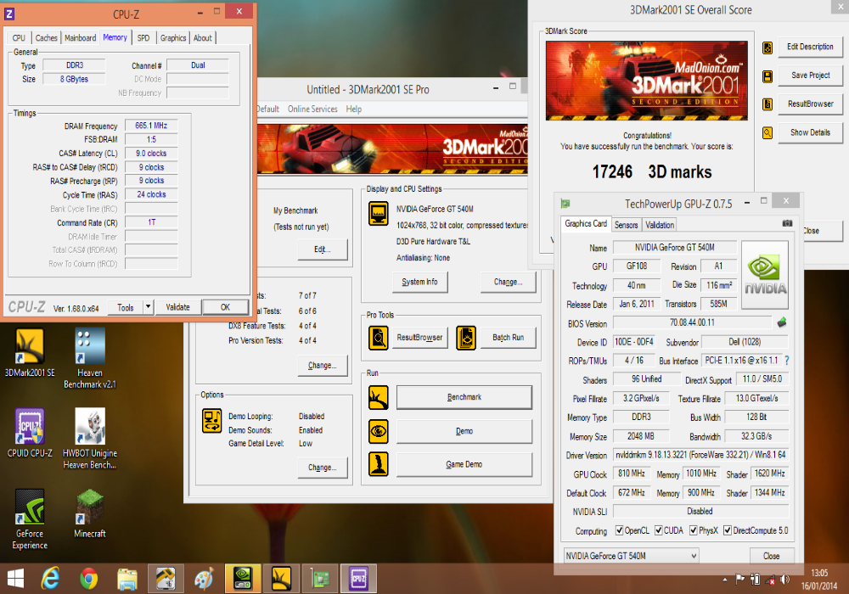The width and height of the screenshot is (849, 594).
Task: Click the Edit button under My Benchmark
Action: pyautogui.click(x=322, y=249)
